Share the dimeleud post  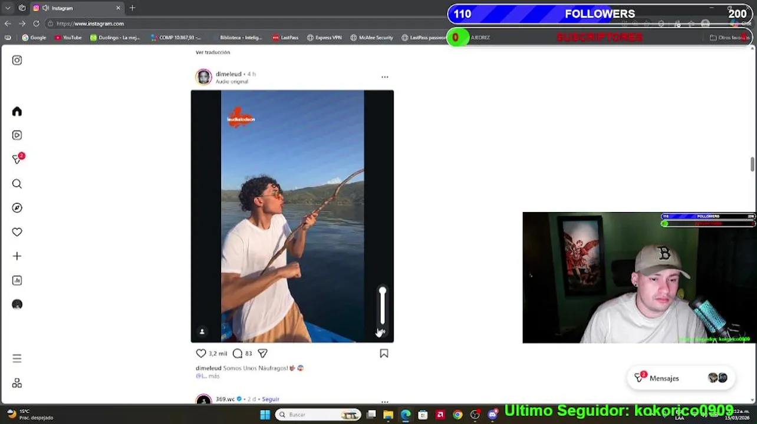pos(262,353)
